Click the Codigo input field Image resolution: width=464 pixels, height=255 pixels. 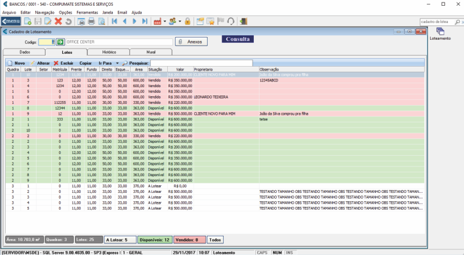pos(46,42)
